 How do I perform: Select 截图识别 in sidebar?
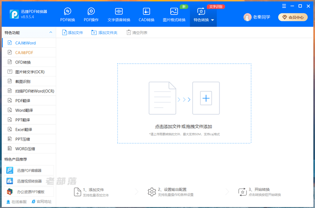click(x=29, y=82)
